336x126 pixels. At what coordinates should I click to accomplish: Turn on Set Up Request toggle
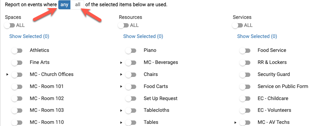[x=131, y=99]
